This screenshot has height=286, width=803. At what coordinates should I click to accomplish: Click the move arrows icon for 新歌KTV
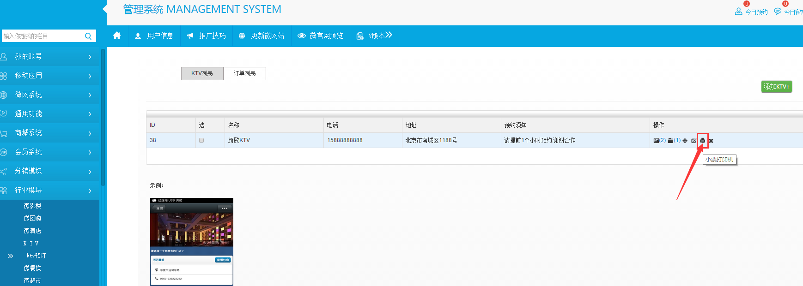point(685,141)
